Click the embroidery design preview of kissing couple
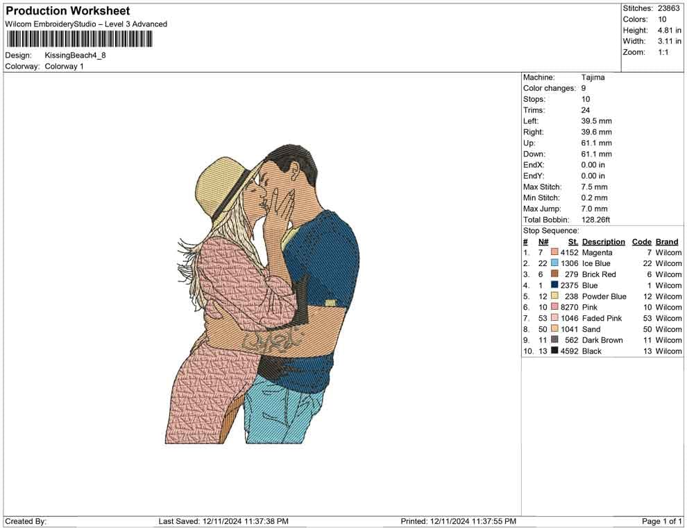This screenshot has width=687, height=528. 262,294
